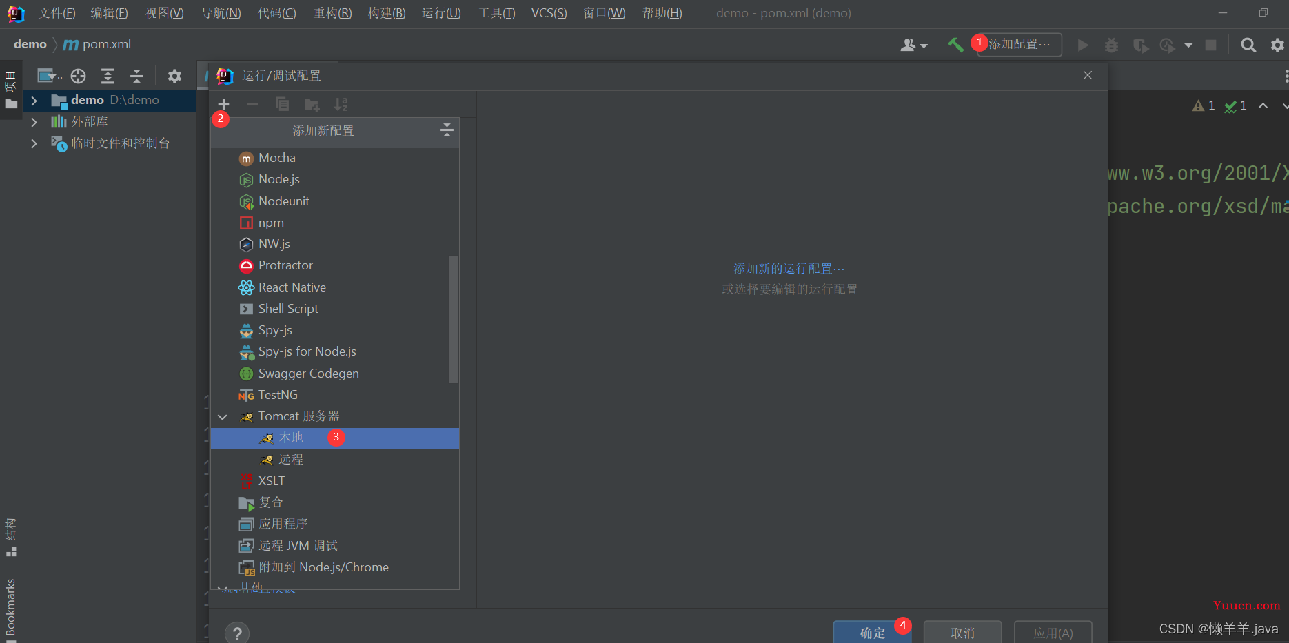Screen dimensions: 1289x643
Task: Collapse the Tomcat 服务器 group chevron
Action: [223, 417]
